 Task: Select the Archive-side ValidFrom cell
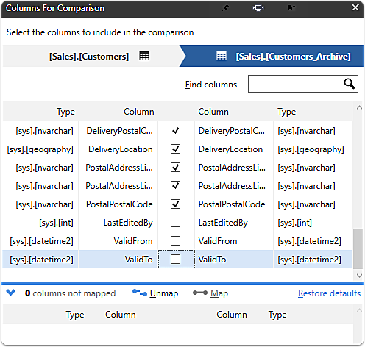(x=234, y=241)
